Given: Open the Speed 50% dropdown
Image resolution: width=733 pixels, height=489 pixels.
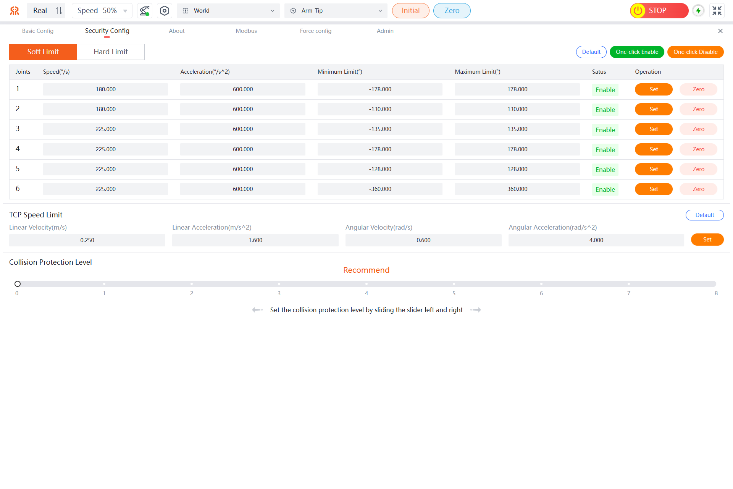Looking at the screenshot, I should tap(102, 11).
